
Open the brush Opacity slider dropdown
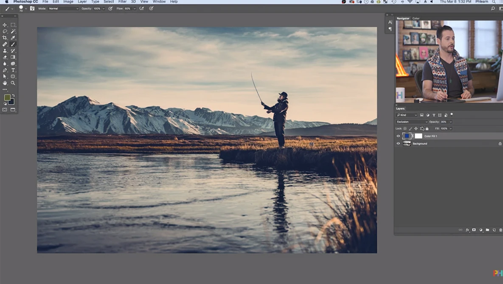click(x=103, y=8)
